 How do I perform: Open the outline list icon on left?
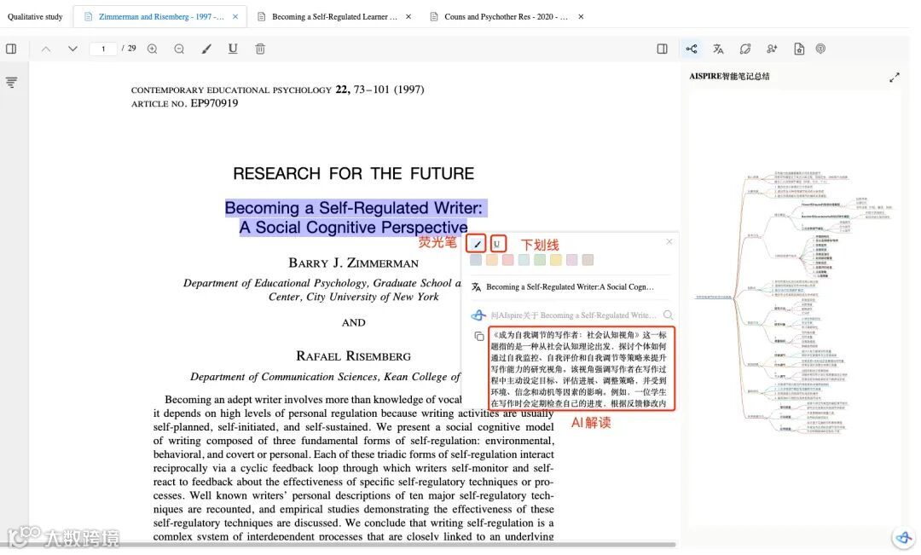[x=11, y=82]
